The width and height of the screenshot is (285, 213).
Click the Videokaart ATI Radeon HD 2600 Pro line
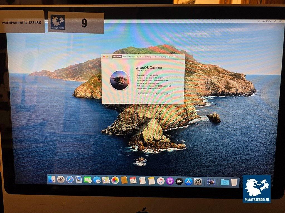coord(154,86)
